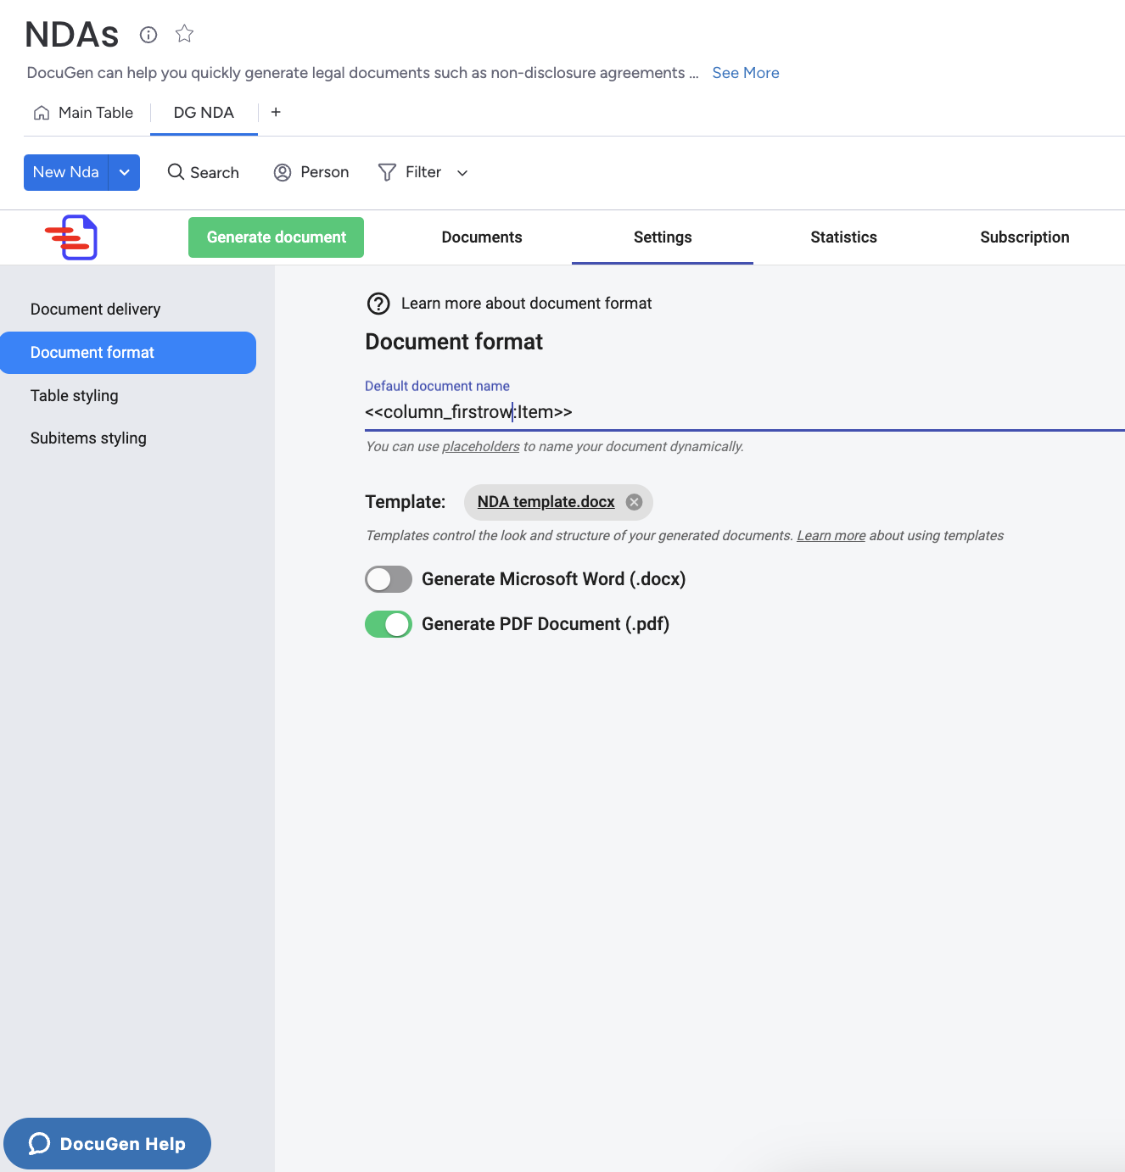The image size is (1125, 1172).
Task: Click the Person label in the toolbar
Action: 325,172
